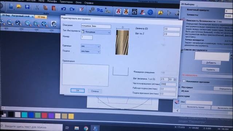Viewport: 233px width, 131px height.
Task: Click the stepover percent spinner arrows
Action: (175, 80)
